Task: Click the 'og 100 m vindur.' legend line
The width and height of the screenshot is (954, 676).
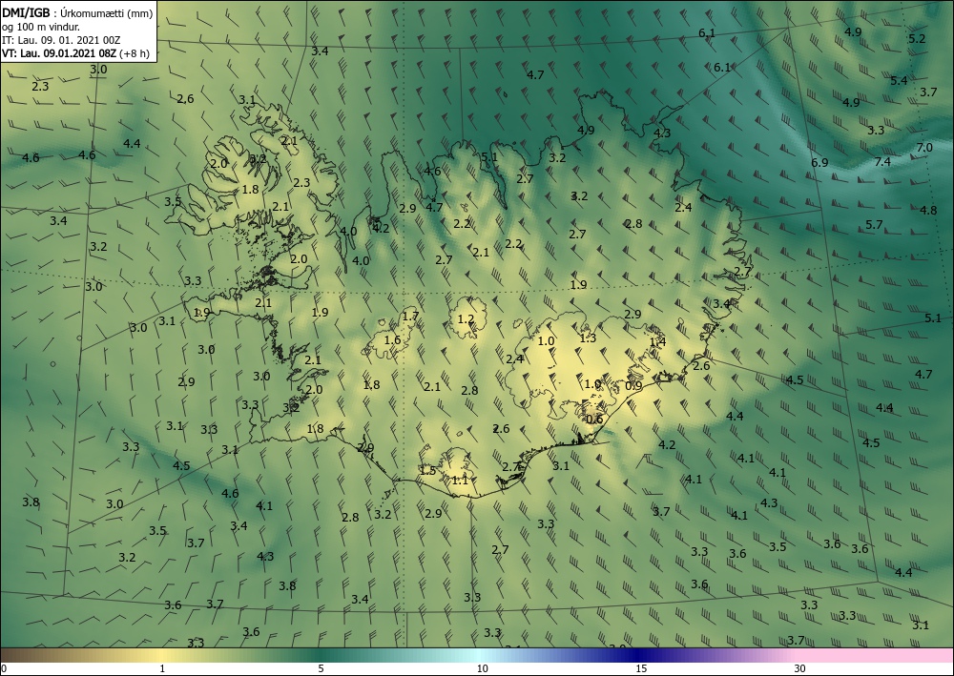Action: coord(41,27)
